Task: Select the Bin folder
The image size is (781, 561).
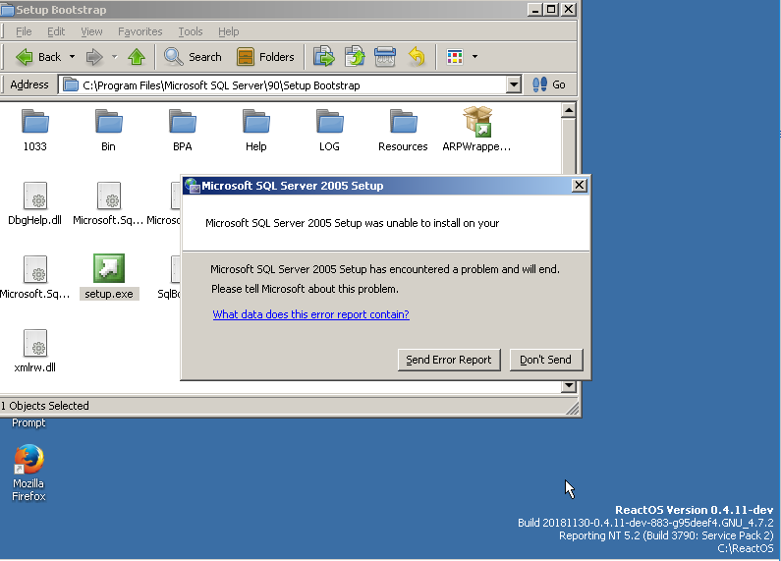Action: (108, 131)
